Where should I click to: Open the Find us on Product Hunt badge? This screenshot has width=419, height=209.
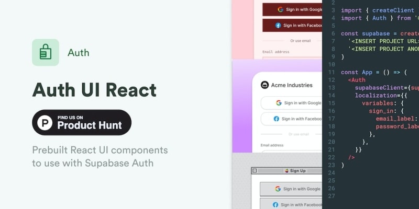pyautogui.click(x=82, y=123)
